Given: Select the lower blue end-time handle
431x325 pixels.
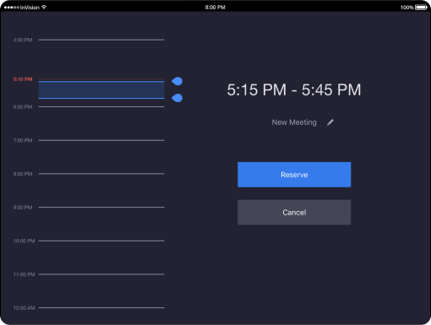Looking at the screenshot, I should pos(177,98).
